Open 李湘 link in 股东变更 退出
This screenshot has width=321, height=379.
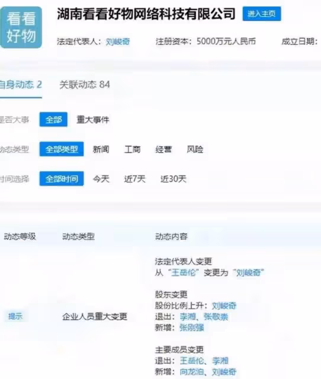pos(188,317)
